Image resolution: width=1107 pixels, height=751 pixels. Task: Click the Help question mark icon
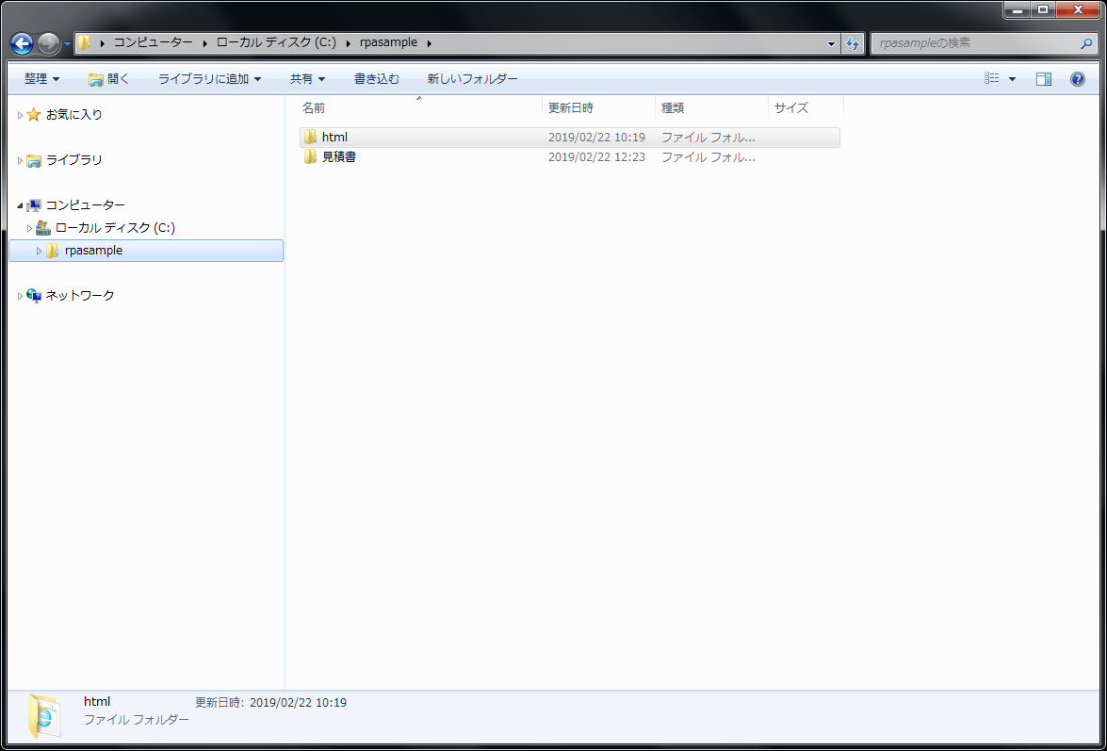tap(1078, 79)
